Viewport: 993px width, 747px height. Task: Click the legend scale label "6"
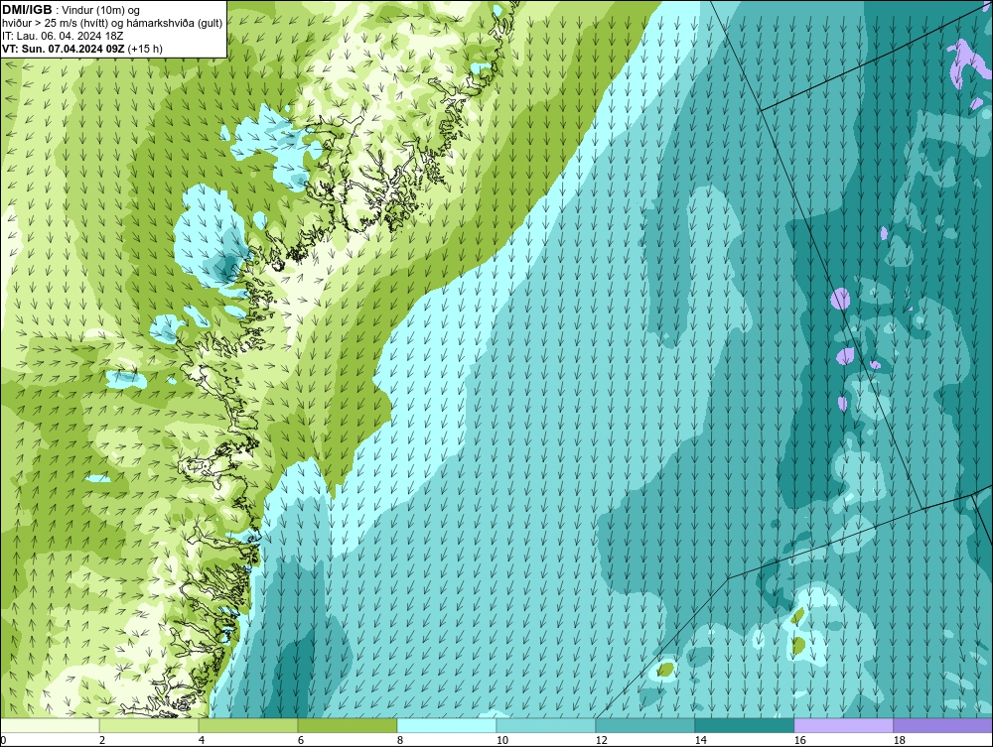tap(300, 740)
